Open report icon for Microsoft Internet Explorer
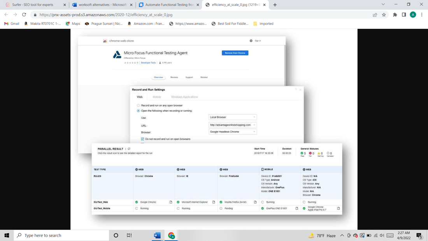The image size is (428, 241). coord(214,202)
